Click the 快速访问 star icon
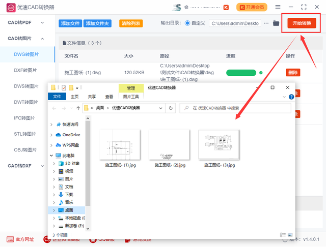The image size is (326, 247). click(59, 125)
